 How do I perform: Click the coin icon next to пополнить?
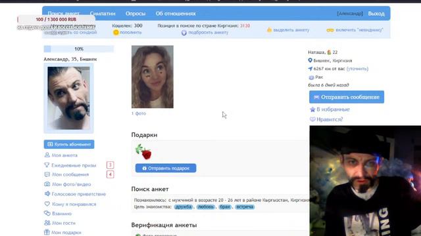[116, 32]
